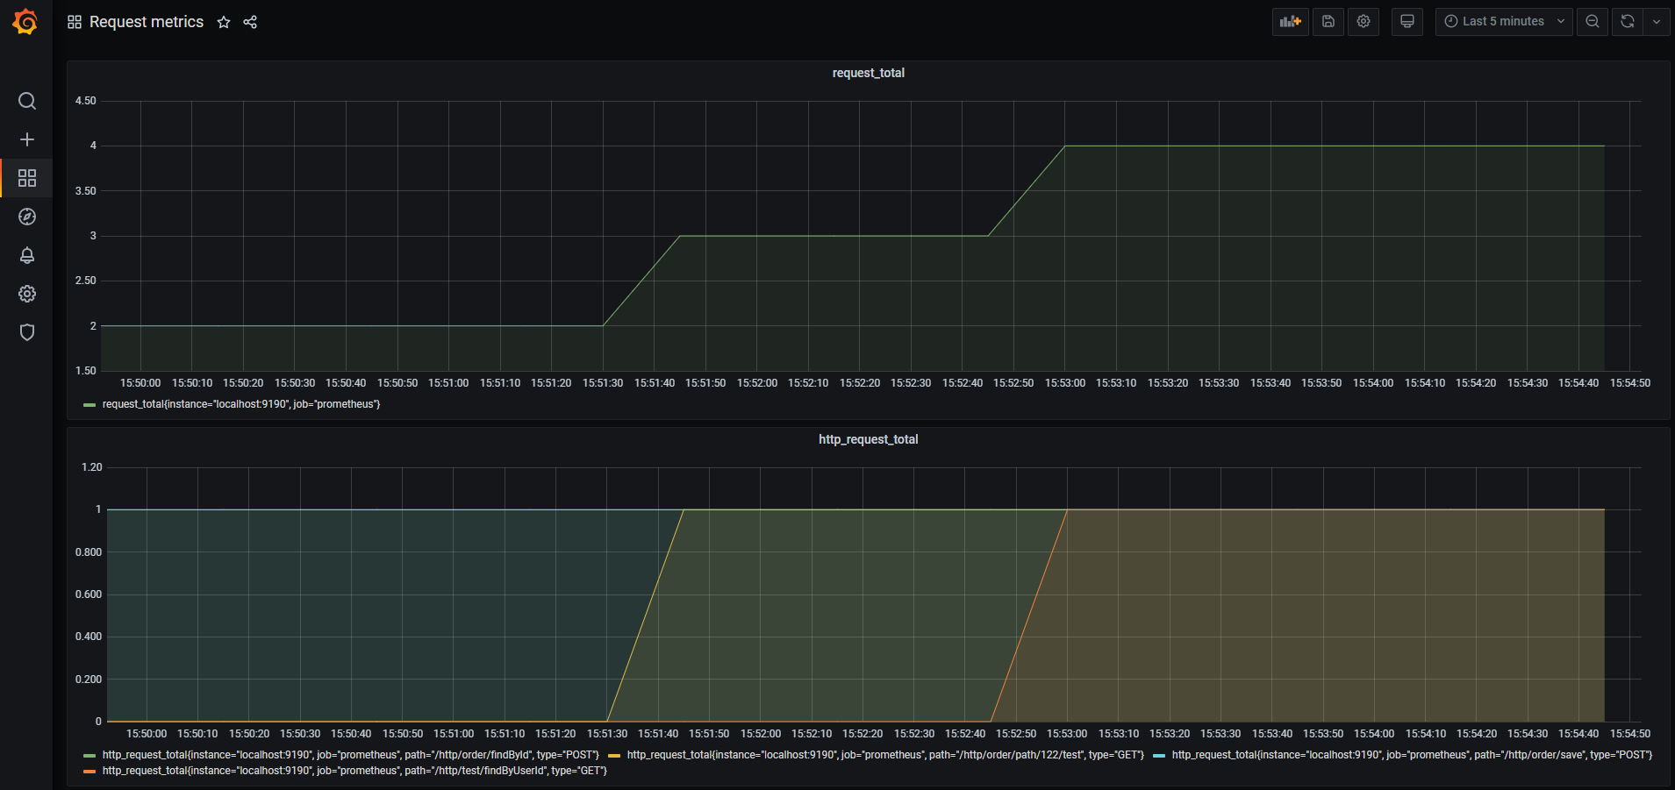Open the Alerting bell icon

(x=27, y=255)
